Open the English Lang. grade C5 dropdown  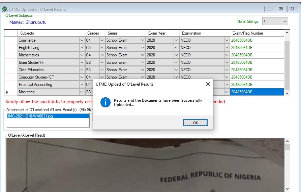[102, 48]
